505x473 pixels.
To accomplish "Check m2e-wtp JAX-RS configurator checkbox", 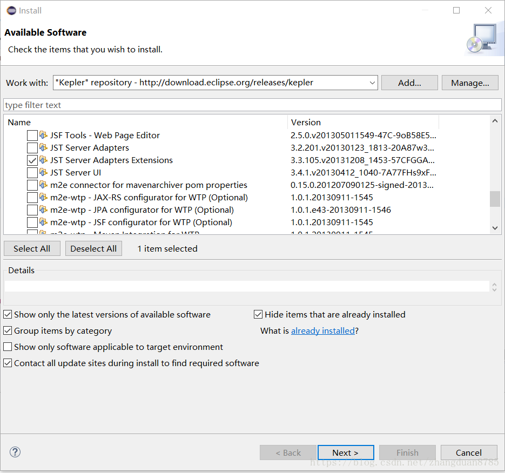I will pos(32,198).
